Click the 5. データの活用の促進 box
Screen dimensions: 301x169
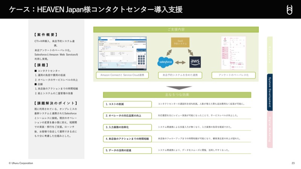(x=127, y=151)
